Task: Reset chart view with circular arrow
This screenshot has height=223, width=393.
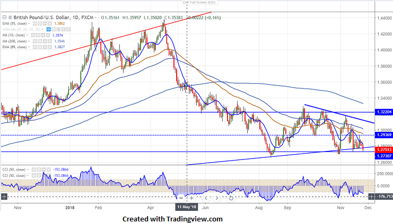Action: (x=231, y=198)
